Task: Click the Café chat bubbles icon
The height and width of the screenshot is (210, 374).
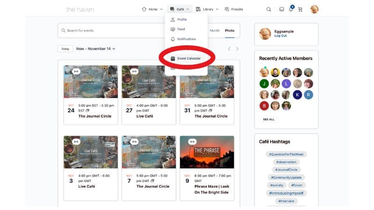Action: coord(172,9)
